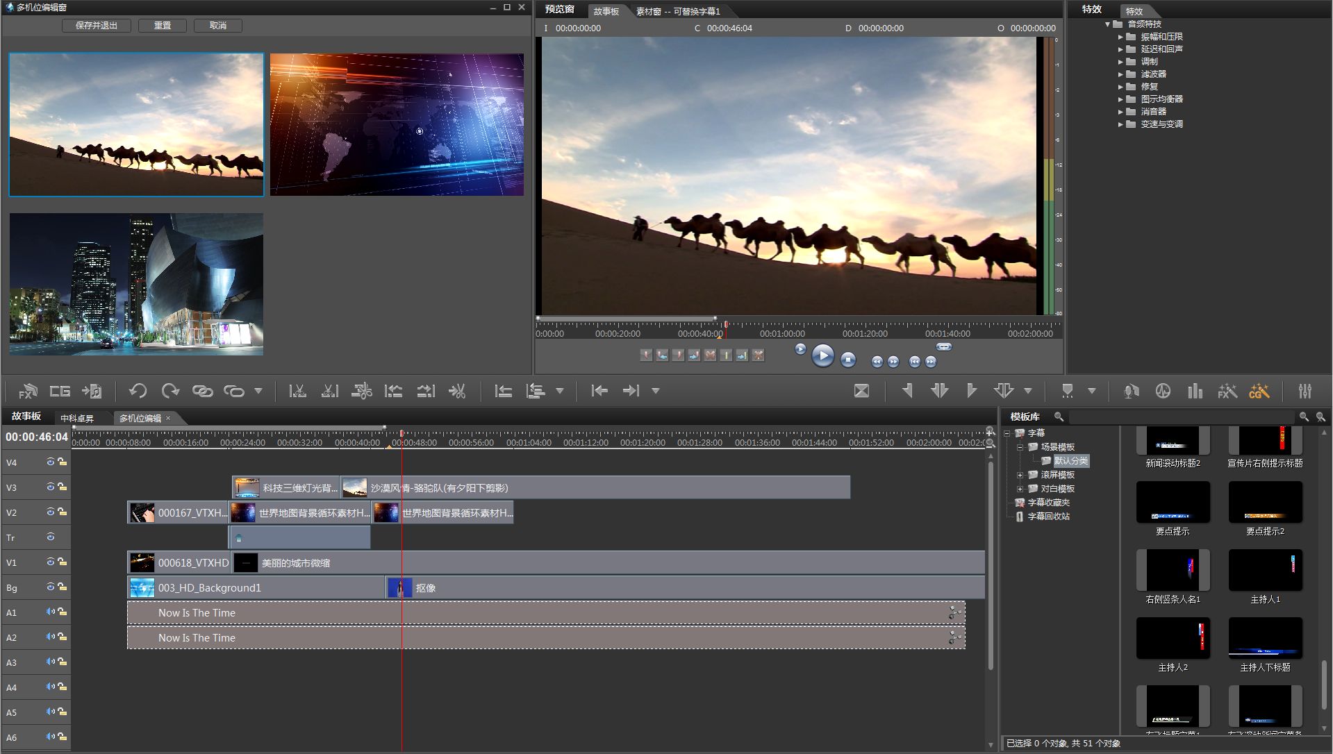
Task: Click the microphone voice-over icon
Action: click(x=1131, y=391)
